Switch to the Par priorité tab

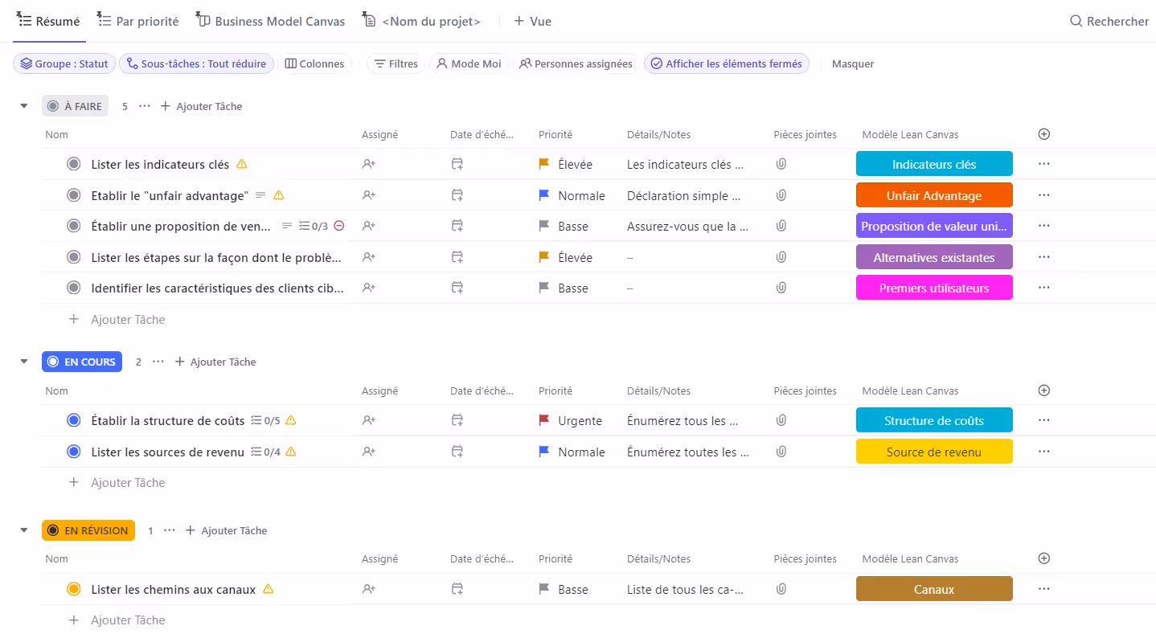[x=138, y=22]
